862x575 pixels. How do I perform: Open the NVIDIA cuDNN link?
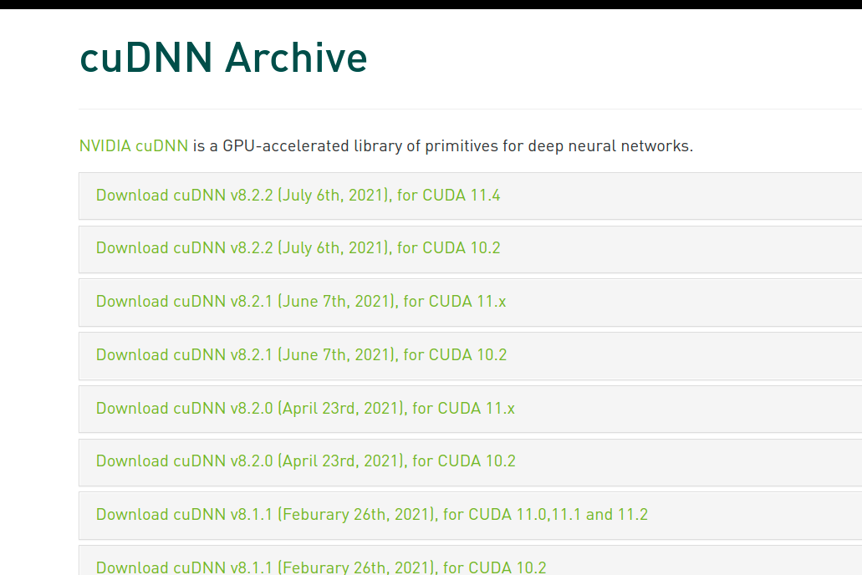(134, 146)
